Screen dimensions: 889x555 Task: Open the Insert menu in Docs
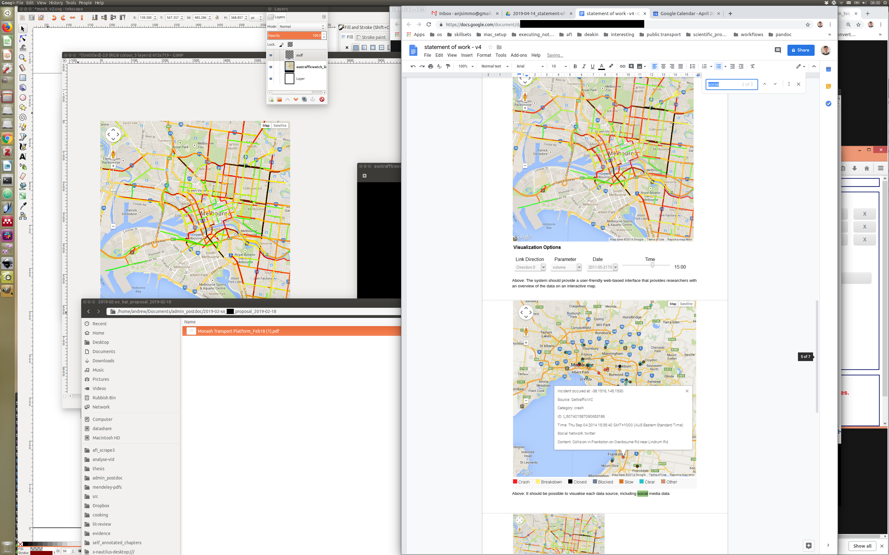pyautogui.click(x=466, y=55)
